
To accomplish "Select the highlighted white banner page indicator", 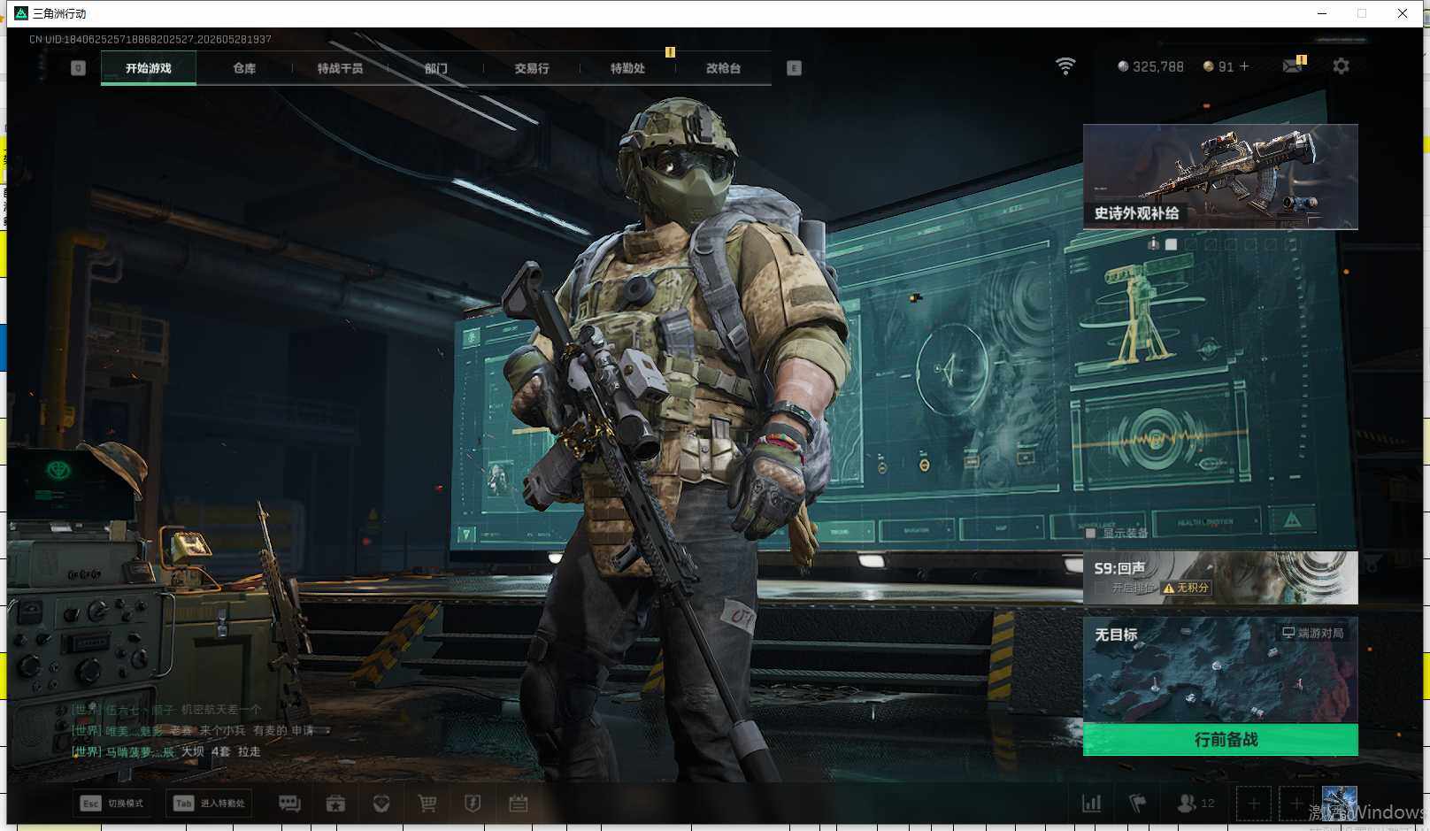I will click(1172, 244).
